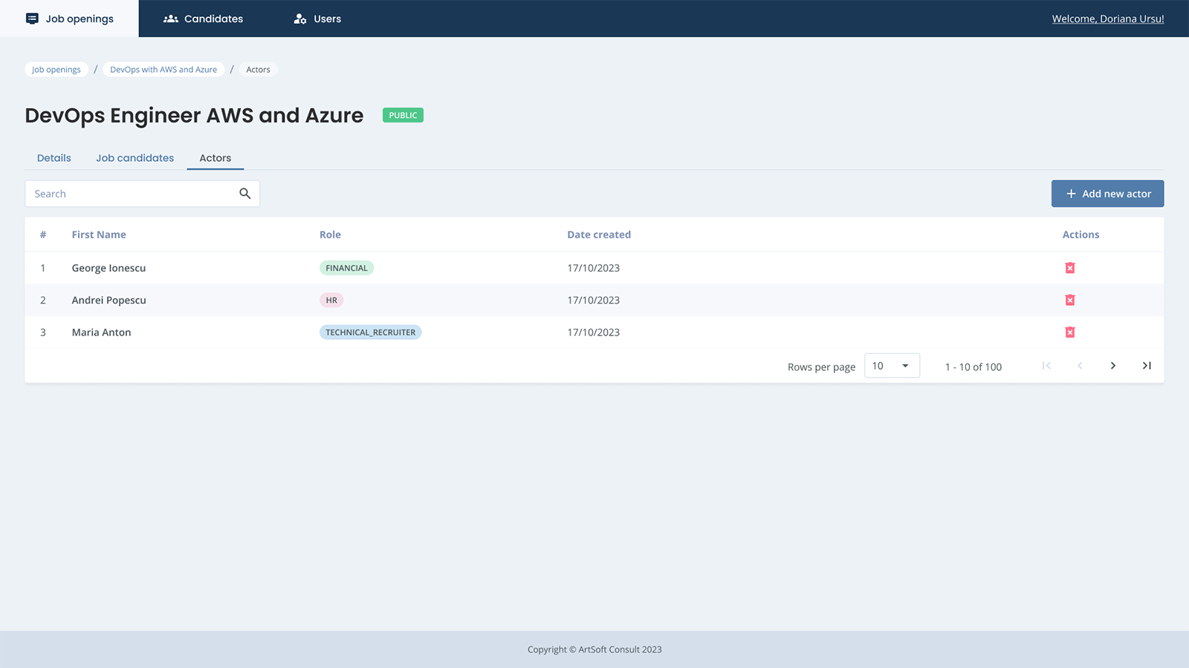Screen dimensions: 1189x668
Task: Click the Add new actor button
Action: [x=1107, y=194]
